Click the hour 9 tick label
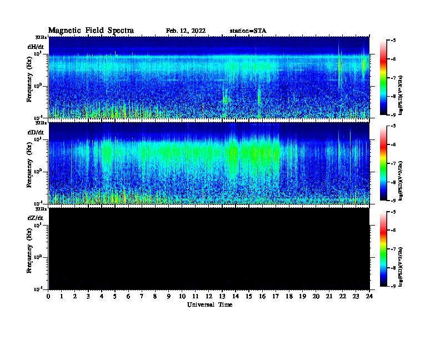Image resolution: width=440 pixels, height=340 pixels. click(x=168, y=297)
